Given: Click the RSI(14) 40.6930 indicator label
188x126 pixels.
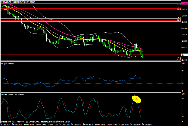Looking at the screenshot, I should 8,64.
